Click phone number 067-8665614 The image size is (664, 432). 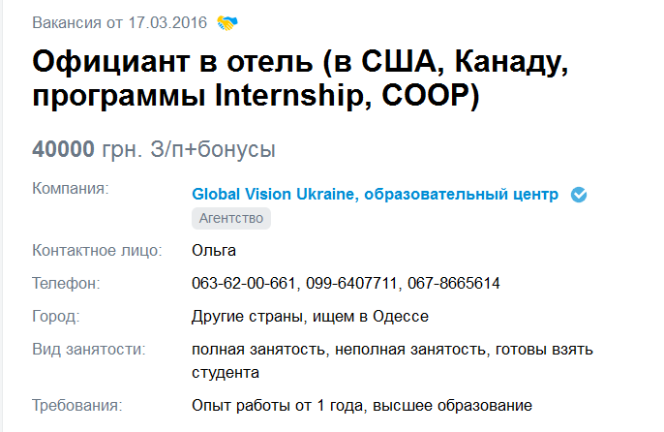[x=453, y=283]
